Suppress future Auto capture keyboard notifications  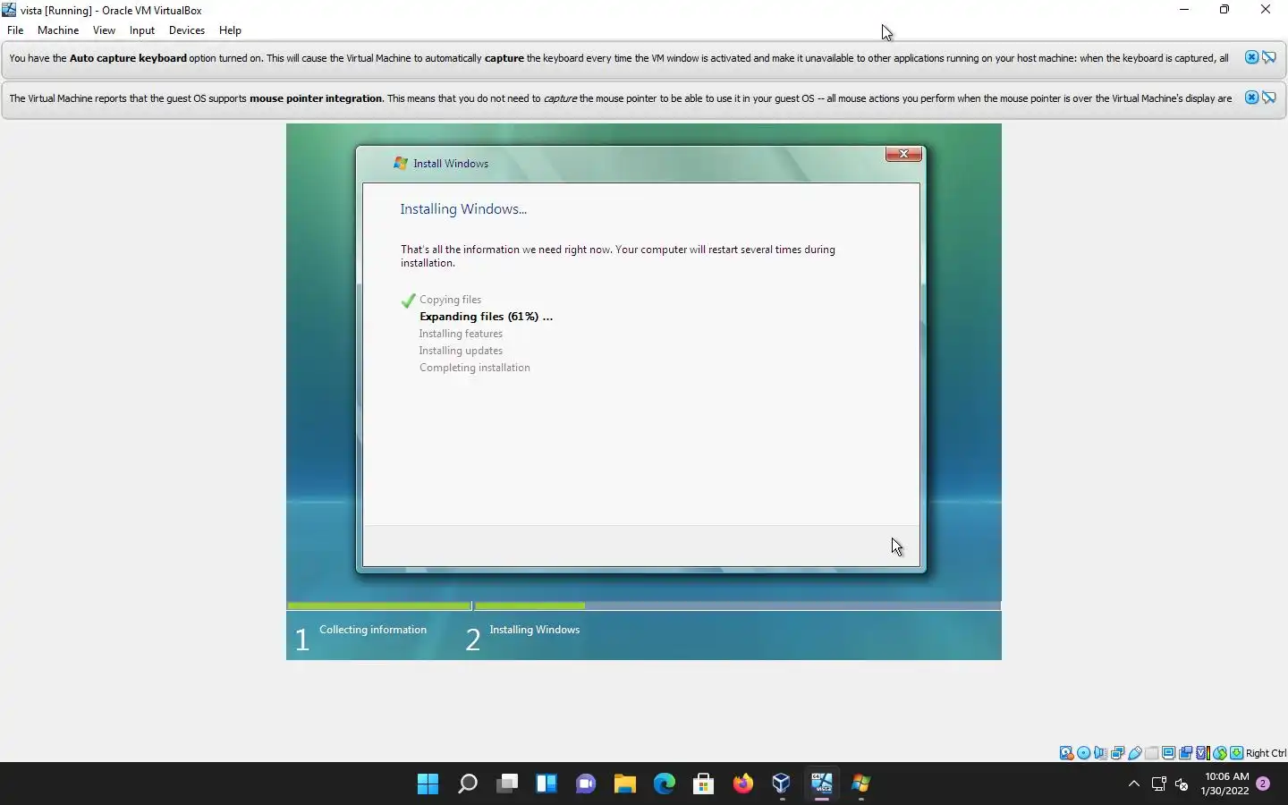click(x=1269, y=57)
